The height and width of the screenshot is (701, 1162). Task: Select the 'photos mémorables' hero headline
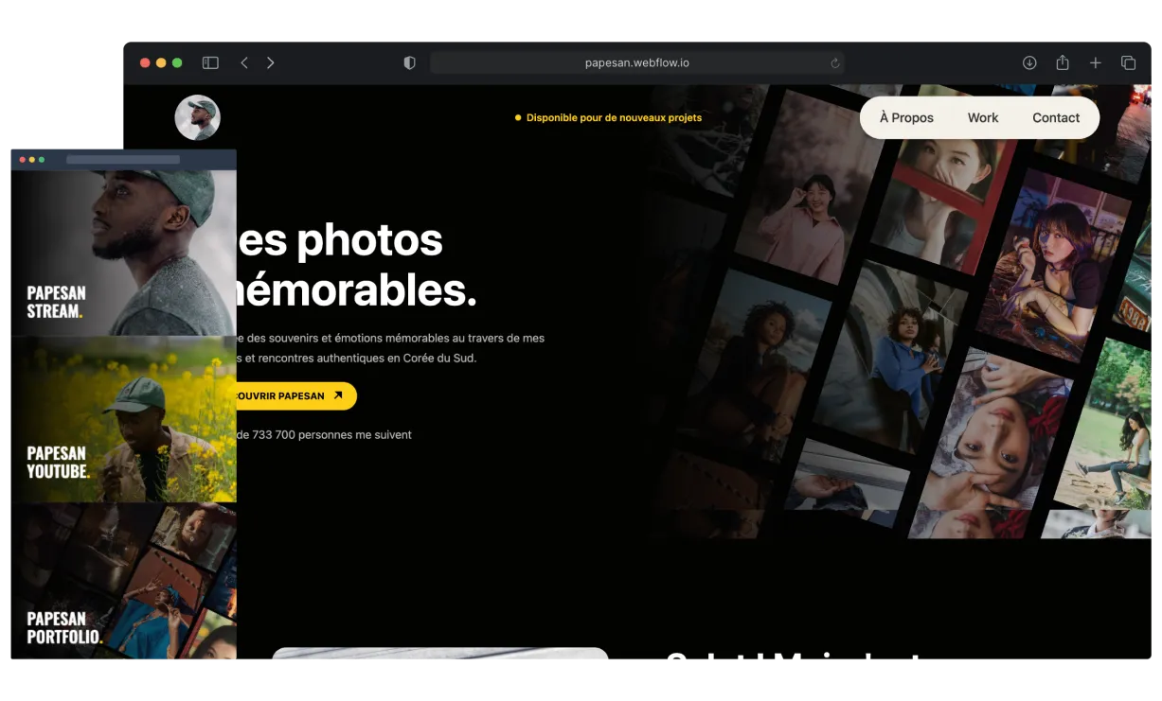[x=355, y=265]
